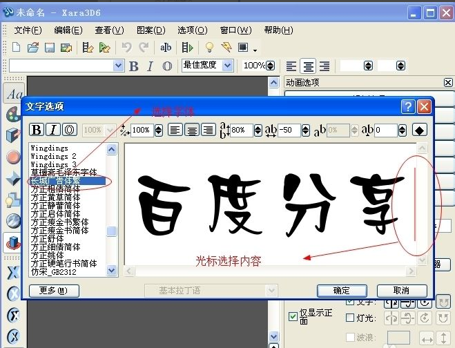Click the help question mark in dialog title
455x348 pixels.
[x=407, y=106]
